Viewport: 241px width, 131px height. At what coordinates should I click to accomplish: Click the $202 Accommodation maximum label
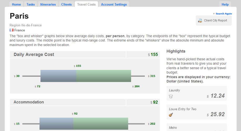pos(151,124)
